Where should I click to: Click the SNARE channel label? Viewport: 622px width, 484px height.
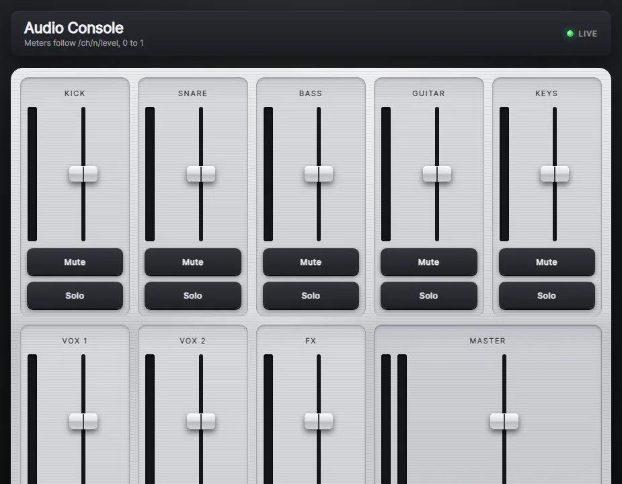pyautogui.click(x=193, y=93)
